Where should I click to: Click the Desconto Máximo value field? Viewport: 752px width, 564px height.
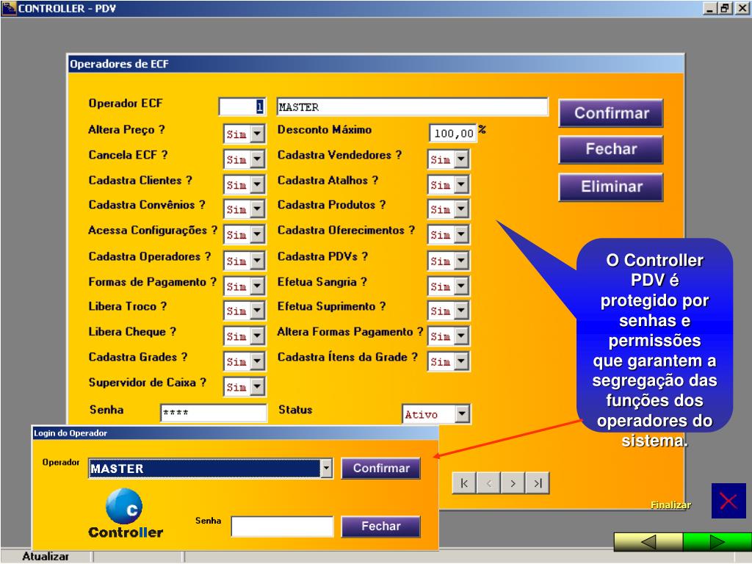452,134
